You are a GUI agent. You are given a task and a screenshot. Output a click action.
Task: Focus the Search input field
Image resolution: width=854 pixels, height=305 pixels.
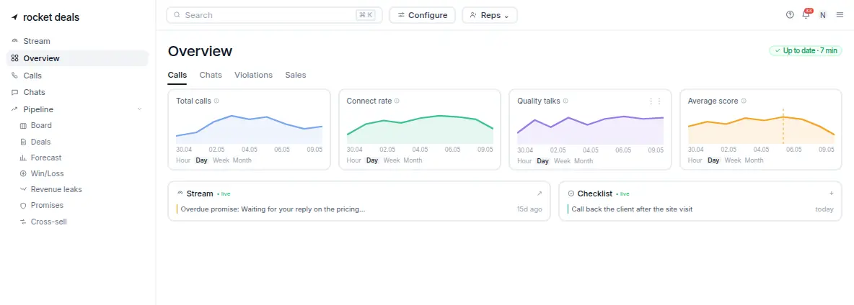(275, 15)
